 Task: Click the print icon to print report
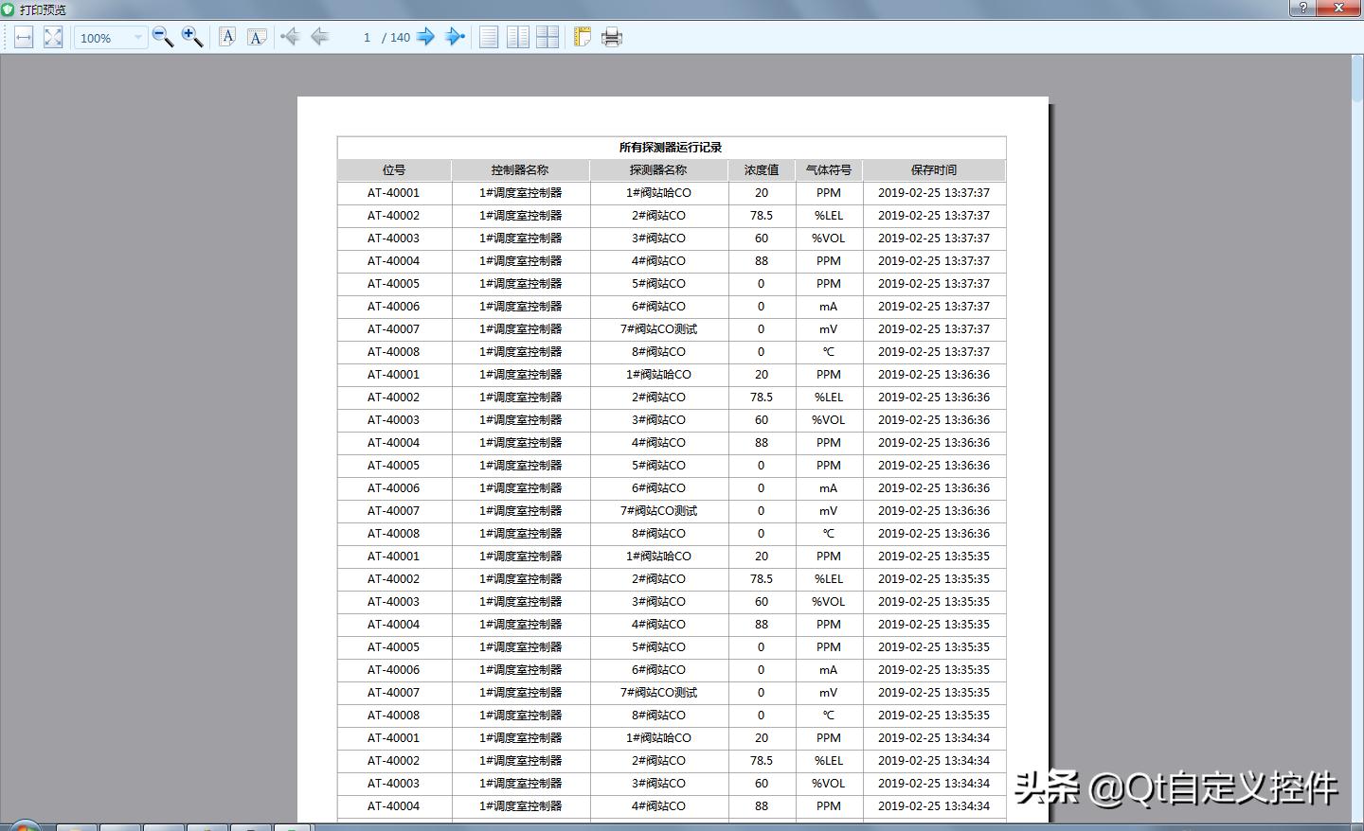click(x=612, y=37)
